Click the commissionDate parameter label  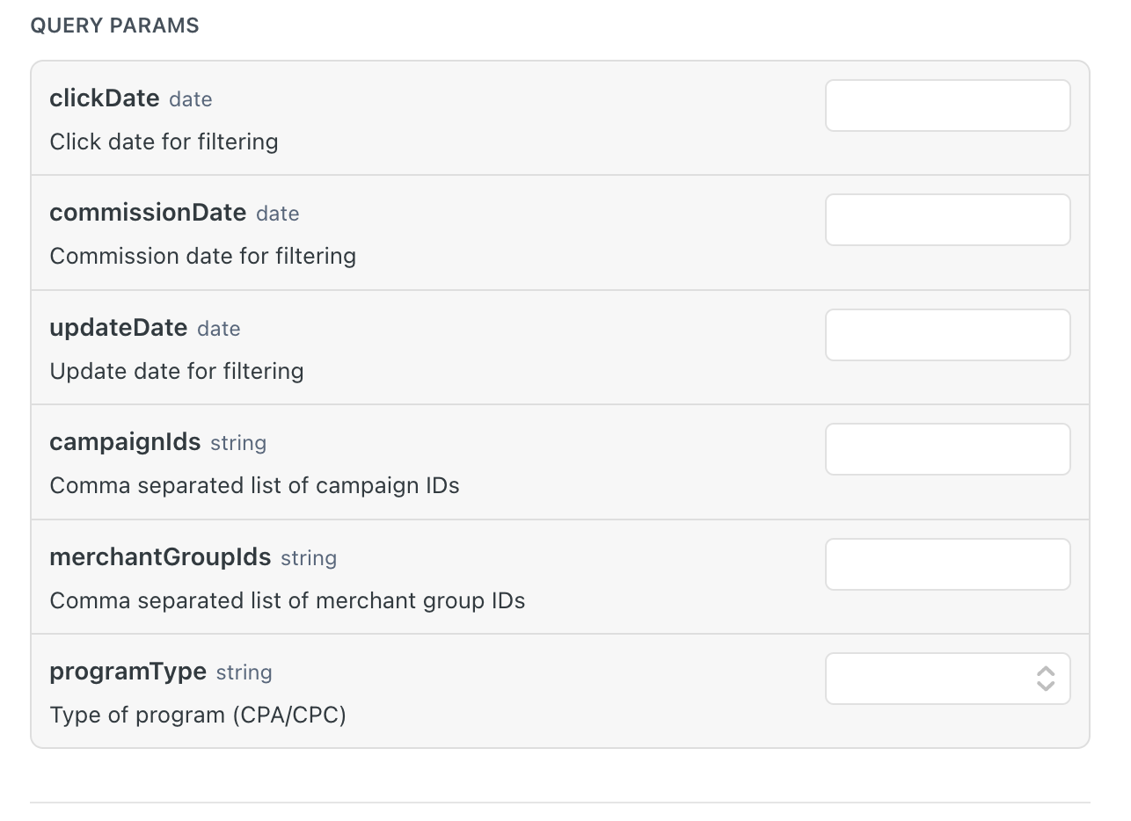[148, 213]
